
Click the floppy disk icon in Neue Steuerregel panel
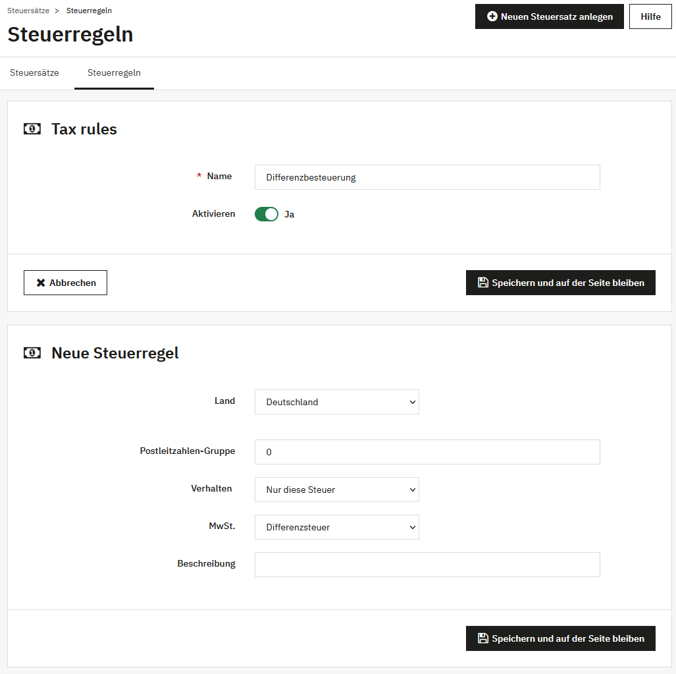482,638
